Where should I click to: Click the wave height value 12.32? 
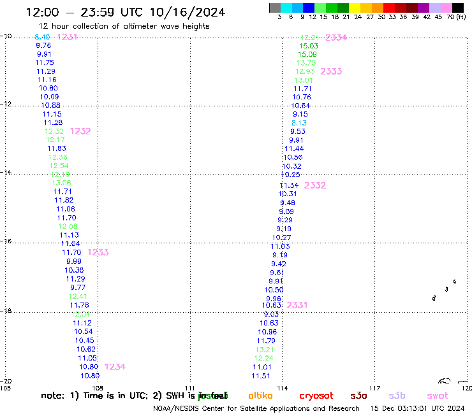pyautogui.click(x=54, y=131)
